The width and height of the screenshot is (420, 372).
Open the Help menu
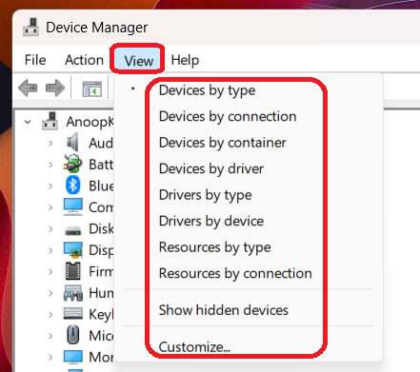[x=185, y=60]
